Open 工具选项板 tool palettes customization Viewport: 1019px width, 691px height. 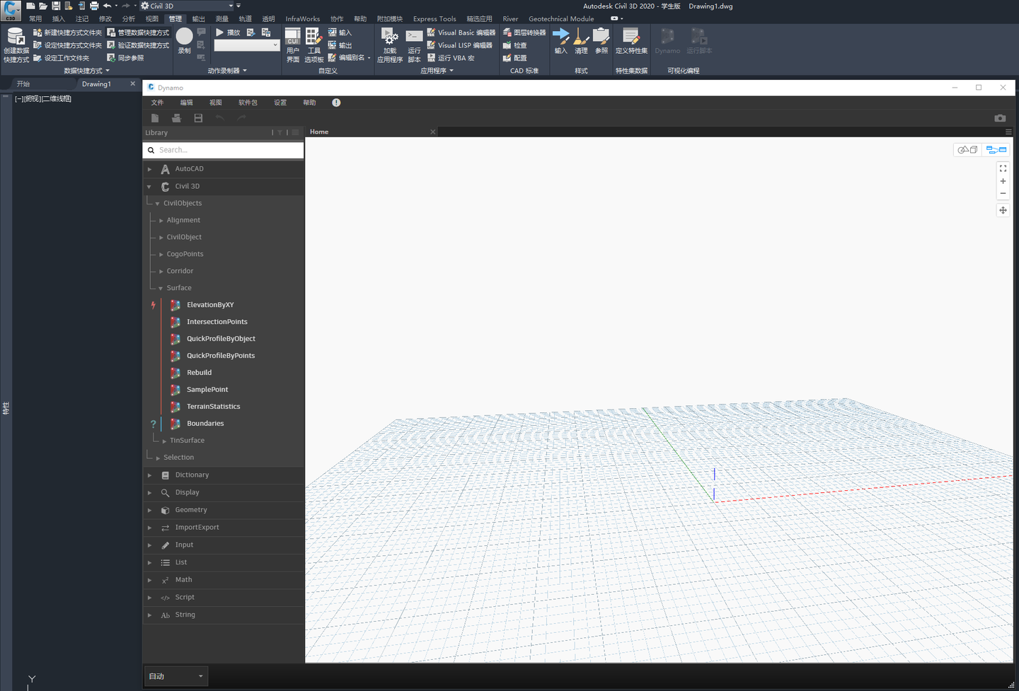click(x=314, y=45)
